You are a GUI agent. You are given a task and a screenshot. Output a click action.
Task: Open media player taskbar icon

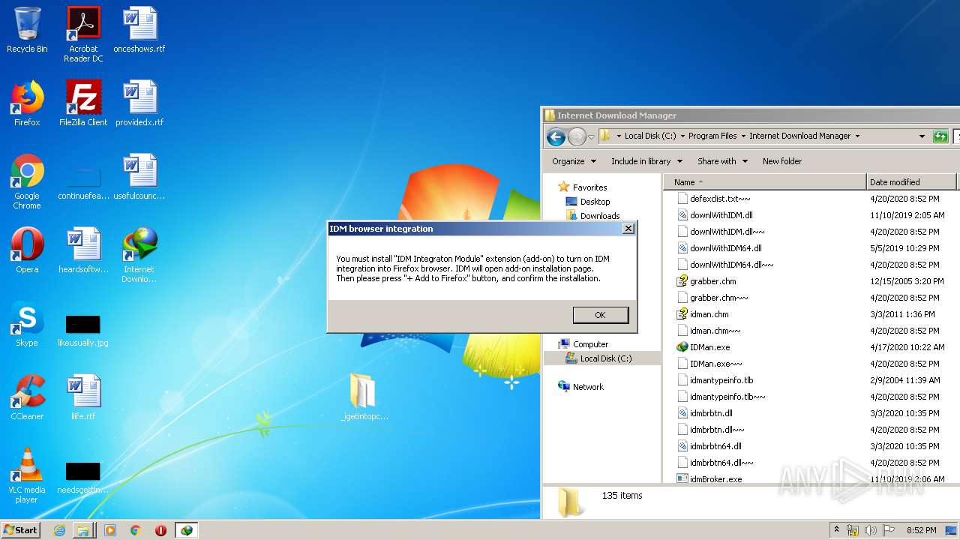tap(110, 530)
